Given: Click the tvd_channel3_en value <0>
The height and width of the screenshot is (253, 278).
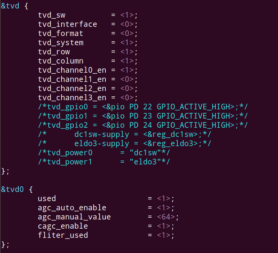Looking at the screenshot, I should tap(127, 98).
